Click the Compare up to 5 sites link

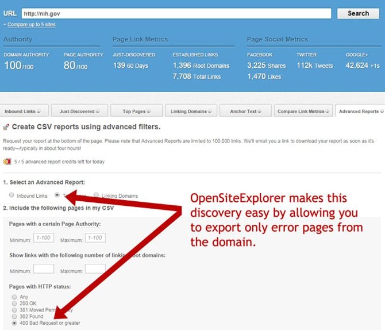click(30, 25)
